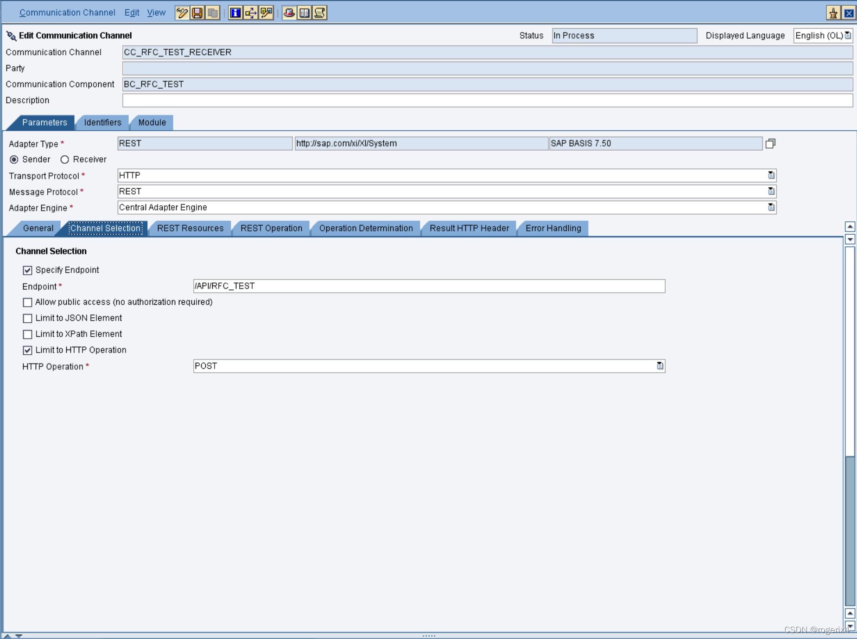
Task: Check Limit to JSON Element
Action: 28,319
